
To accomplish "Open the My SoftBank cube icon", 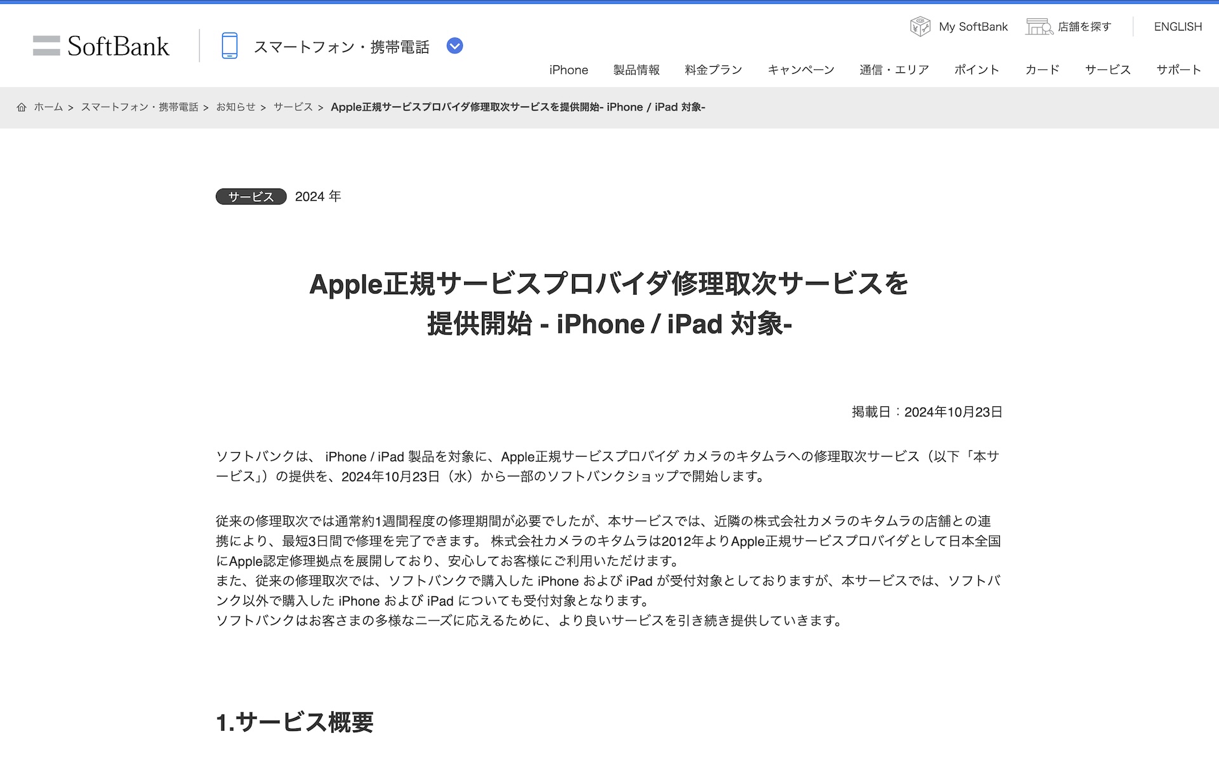I will coord(920,27).
